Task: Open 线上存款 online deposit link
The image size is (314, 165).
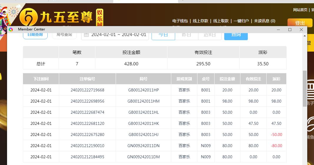Action: (x=200, y=21)
